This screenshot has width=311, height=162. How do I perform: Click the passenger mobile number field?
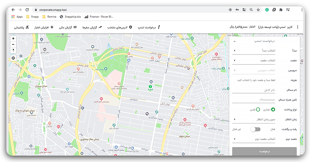click(x=254, y=100)
